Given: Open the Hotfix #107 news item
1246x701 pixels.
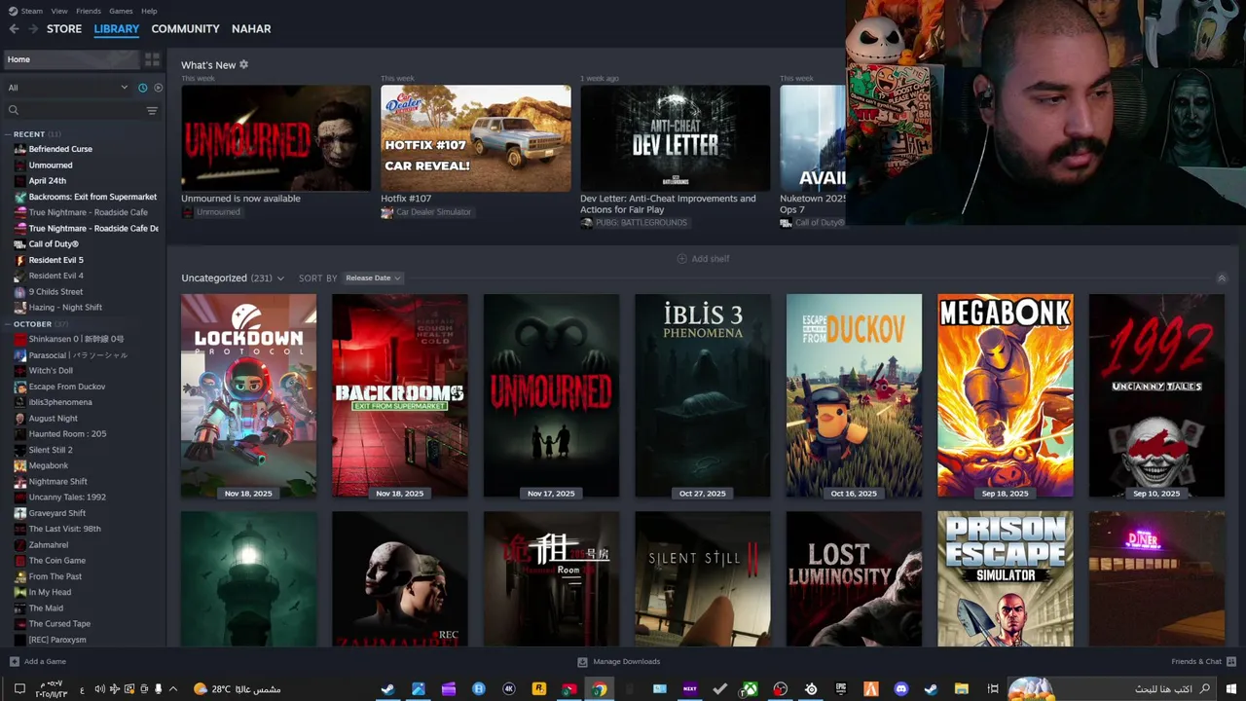Looking at the screenshot, I should coord(476,138).
